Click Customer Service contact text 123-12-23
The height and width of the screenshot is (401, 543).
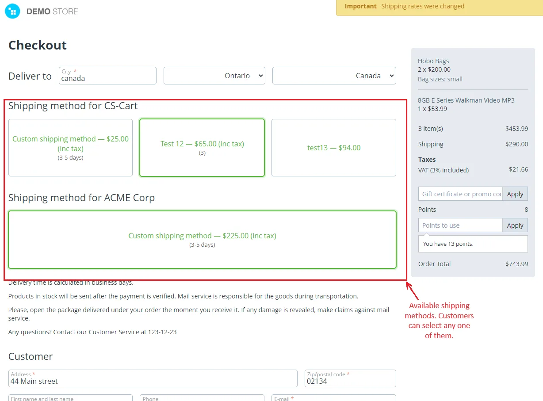[92, 332]
